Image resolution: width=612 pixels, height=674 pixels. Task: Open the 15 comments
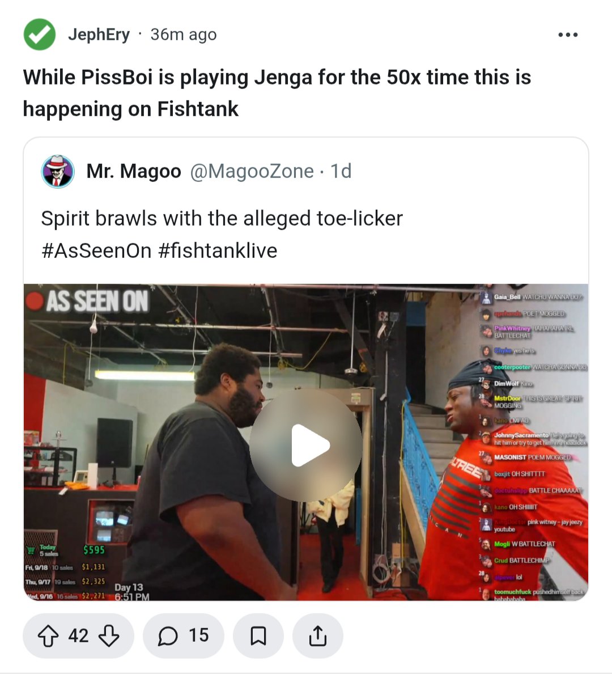(184, 636)
